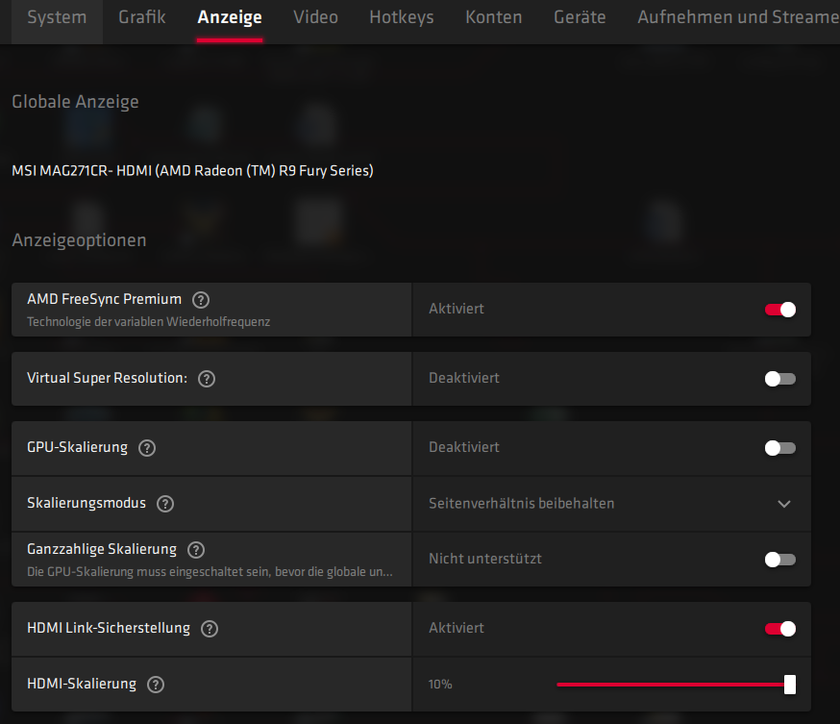The height and width of the screenshot is (724, 840).
Task: Click the 10% HDMI scaling value
Action: [x=440, y=685]
